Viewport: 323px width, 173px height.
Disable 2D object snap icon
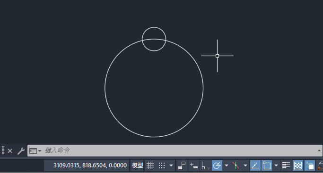(x=267, y=165)
